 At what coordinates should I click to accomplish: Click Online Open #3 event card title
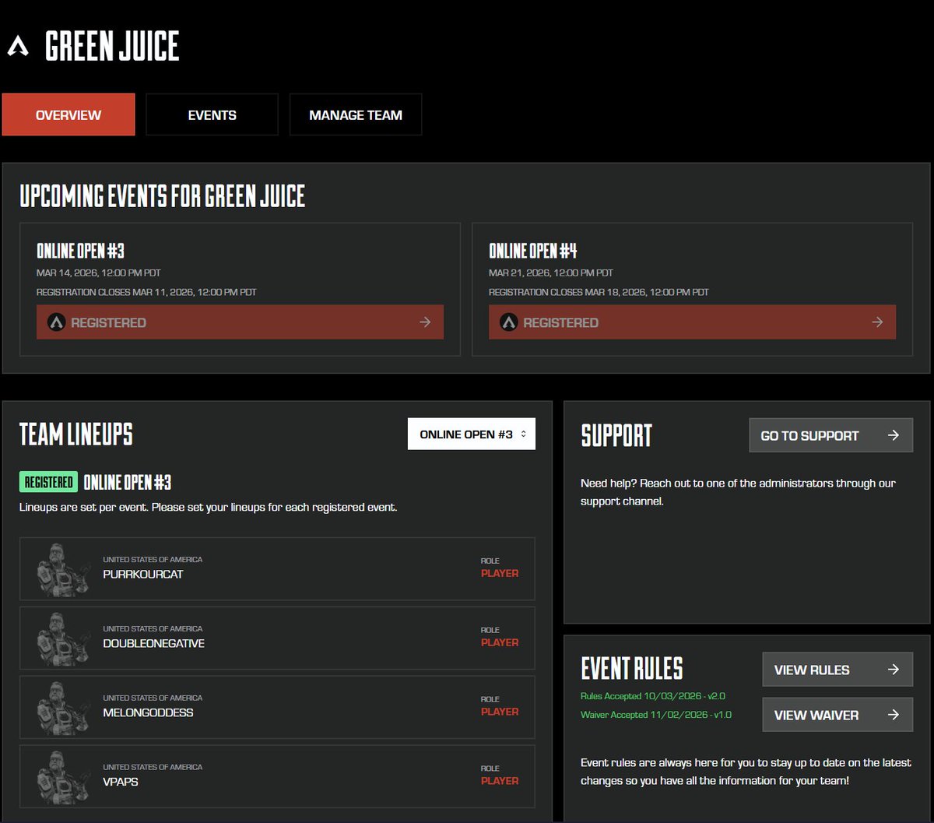click(80, 251)
